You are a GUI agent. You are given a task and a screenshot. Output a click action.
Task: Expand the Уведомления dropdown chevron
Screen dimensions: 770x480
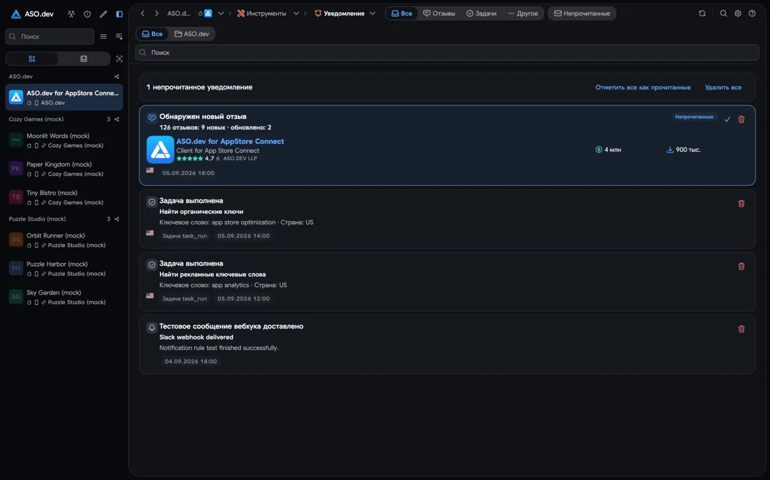tap(373, 13)
